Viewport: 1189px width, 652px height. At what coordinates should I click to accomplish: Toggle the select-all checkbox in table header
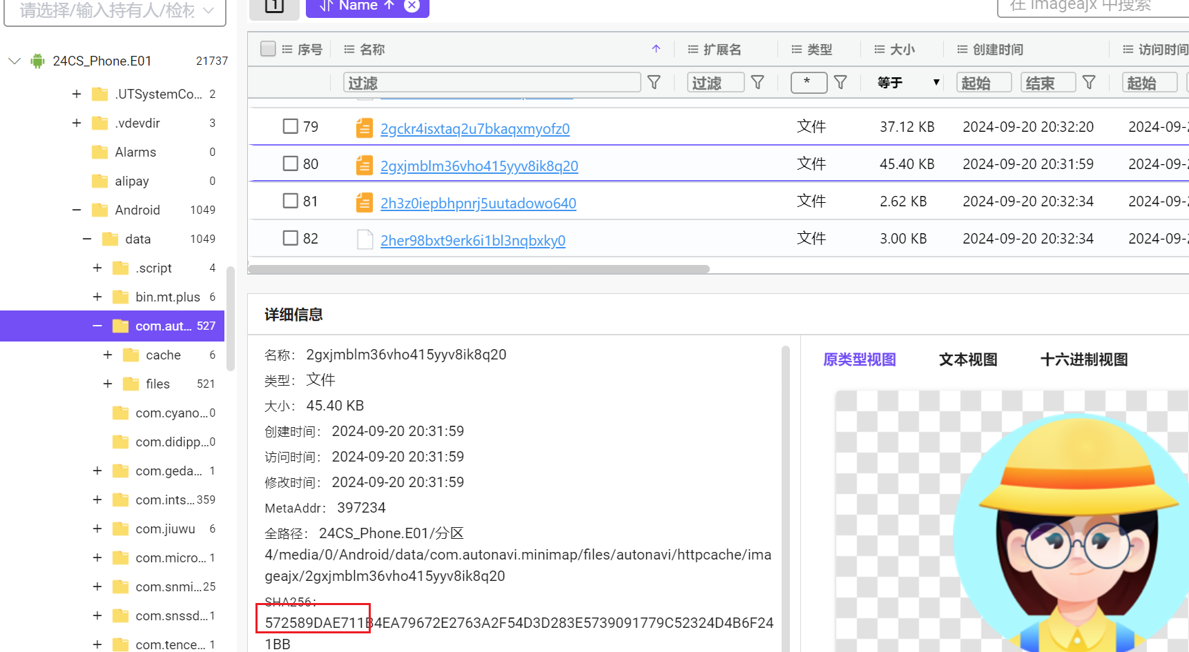coord(268,49)
